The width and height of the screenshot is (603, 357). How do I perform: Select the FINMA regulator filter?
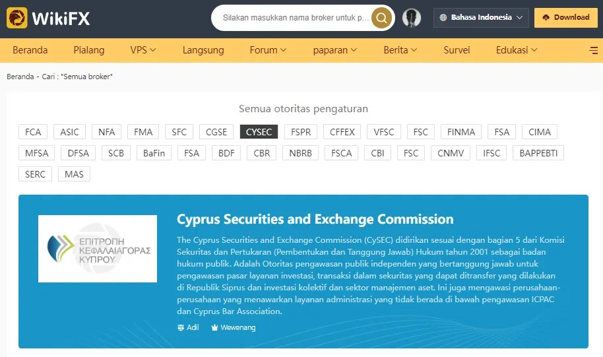coord(461,132)
